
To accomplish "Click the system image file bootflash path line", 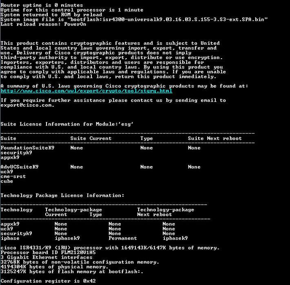I will click(x=134, y=20).
